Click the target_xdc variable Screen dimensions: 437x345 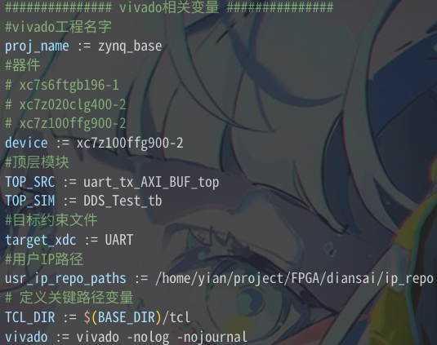[41, 240]
